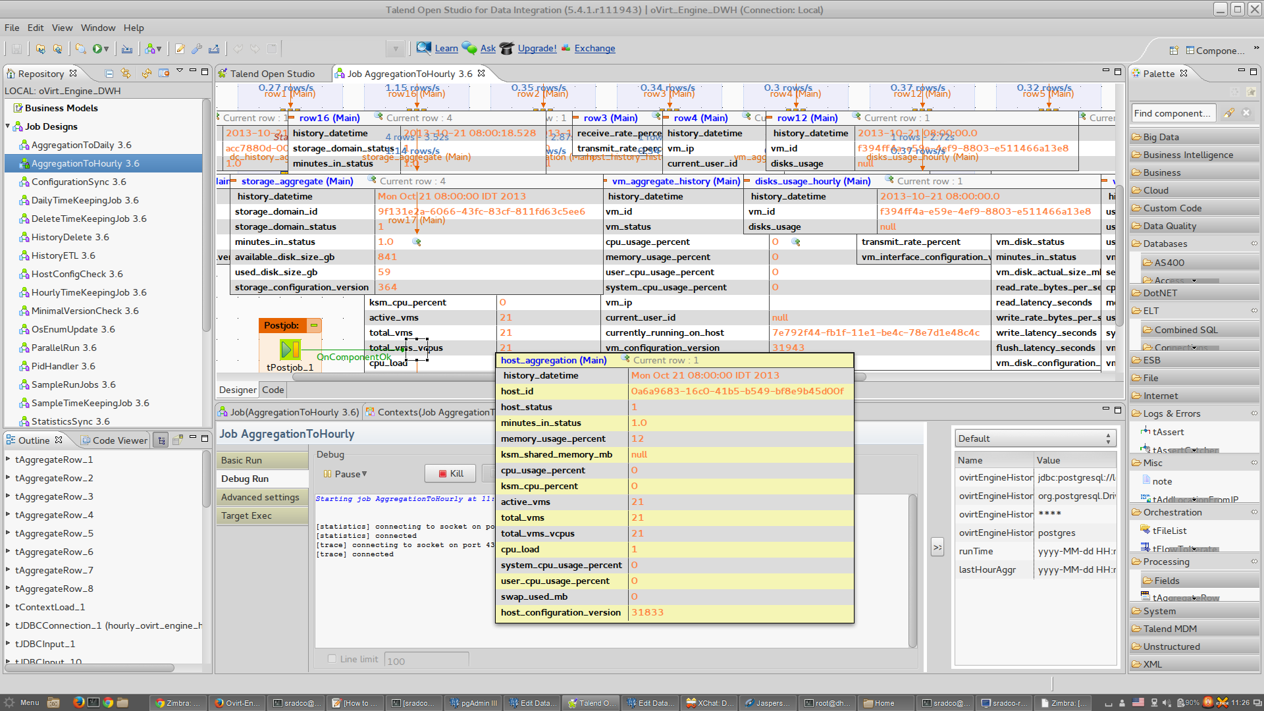Minimize the Palette panel
Image resolution: width=1264 pixels, height=711 pixels.
click(1241, 71)
